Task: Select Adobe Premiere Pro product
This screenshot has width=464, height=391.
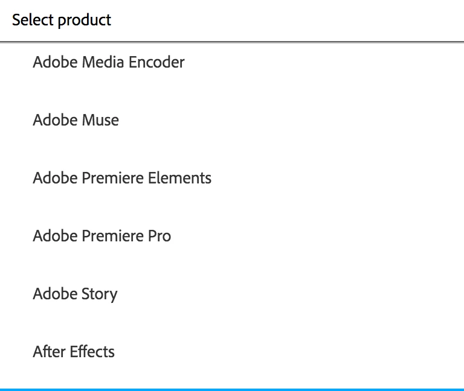Action: click(x=102, y=236)
